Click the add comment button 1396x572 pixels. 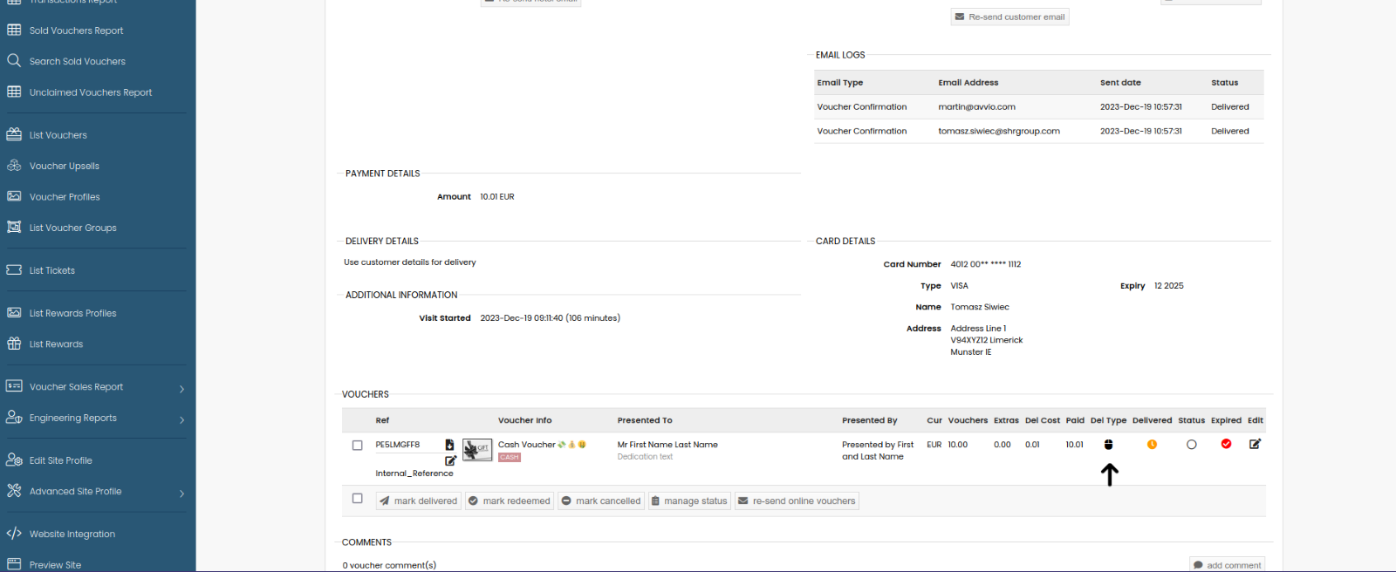click(x=1227, y=565)
